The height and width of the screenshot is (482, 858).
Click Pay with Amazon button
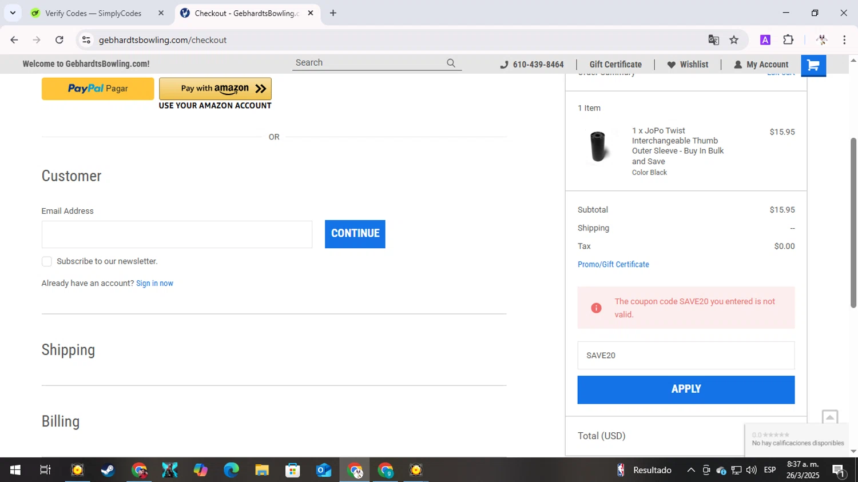(x=215, y=89)
